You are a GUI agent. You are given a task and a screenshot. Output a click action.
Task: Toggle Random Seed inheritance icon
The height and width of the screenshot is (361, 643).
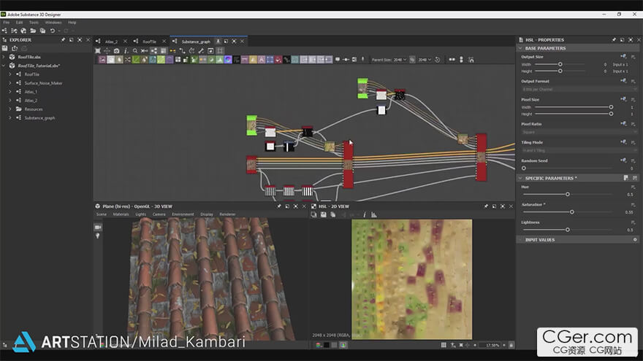coord(623,160)
